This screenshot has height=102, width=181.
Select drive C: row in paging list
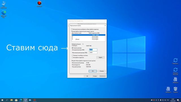click(x=89, y=35)
